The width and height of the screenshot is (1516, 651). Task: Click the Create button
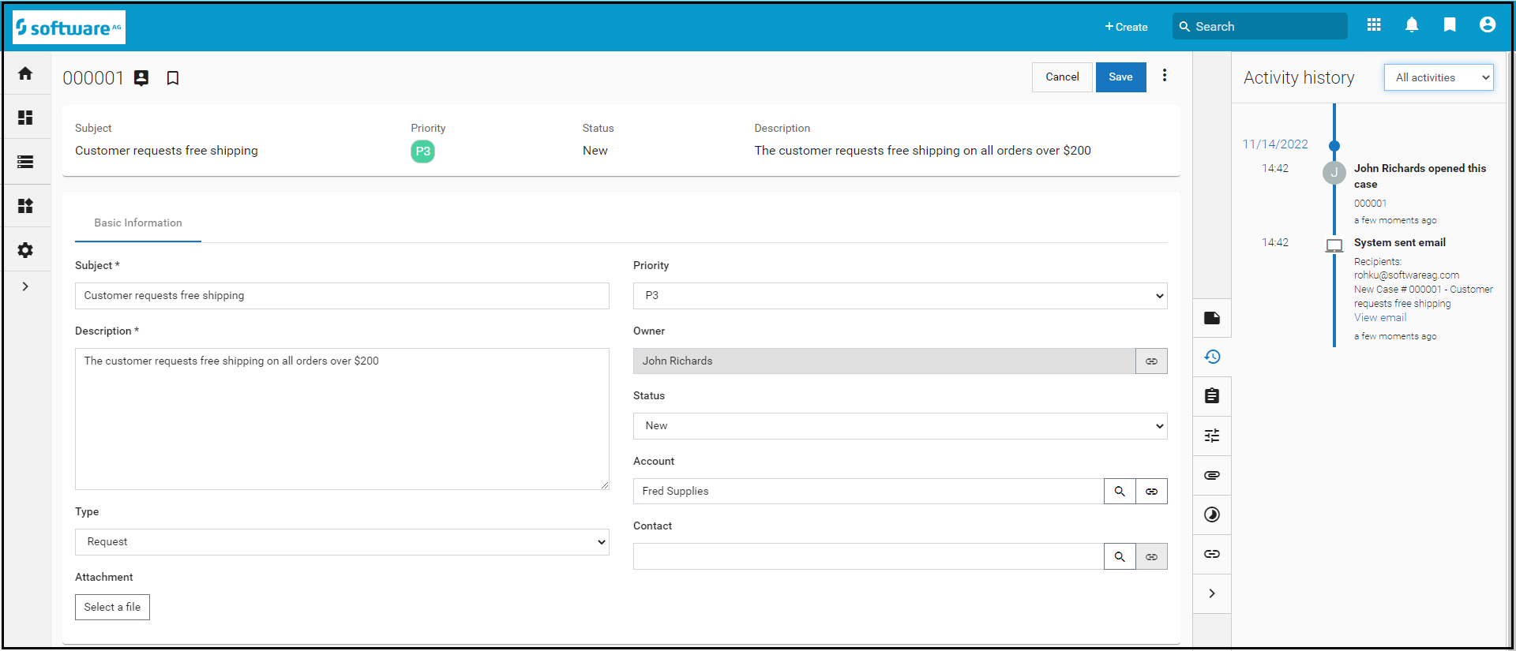(x=1126, y=27)
